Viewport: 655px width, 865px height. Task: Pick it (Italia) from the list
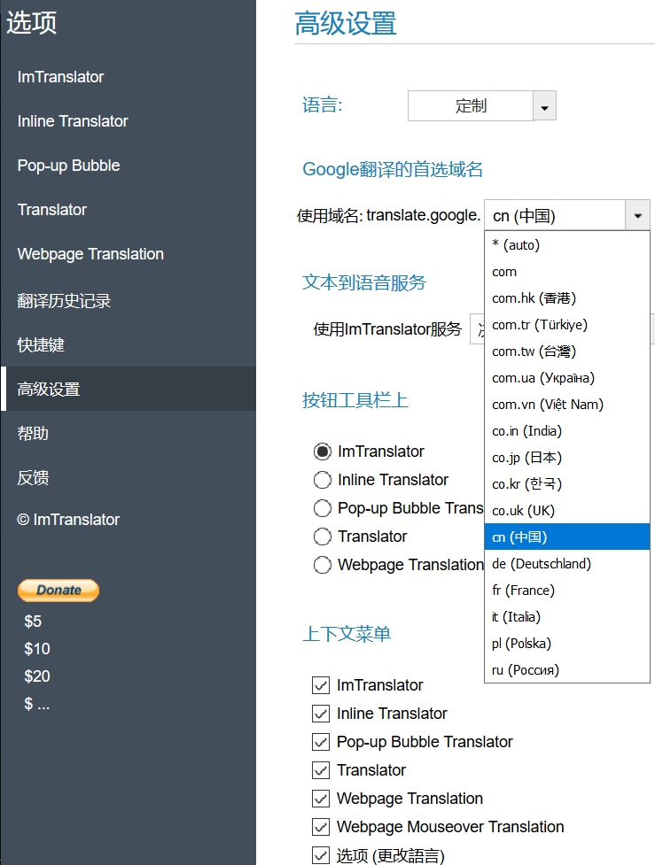pyautogui.click(x=567, y=617)
